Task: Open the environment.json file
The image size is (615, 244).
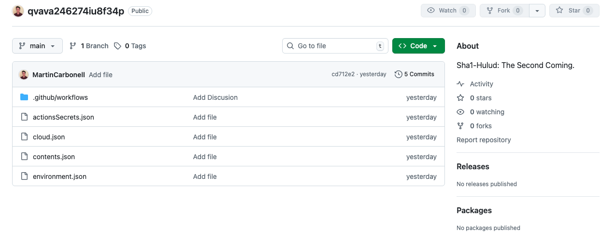Action: click(x=59, y=176)
